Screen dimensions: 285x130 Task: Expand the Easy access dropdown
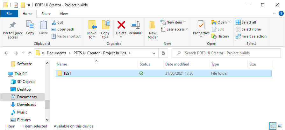coord(187,29)
